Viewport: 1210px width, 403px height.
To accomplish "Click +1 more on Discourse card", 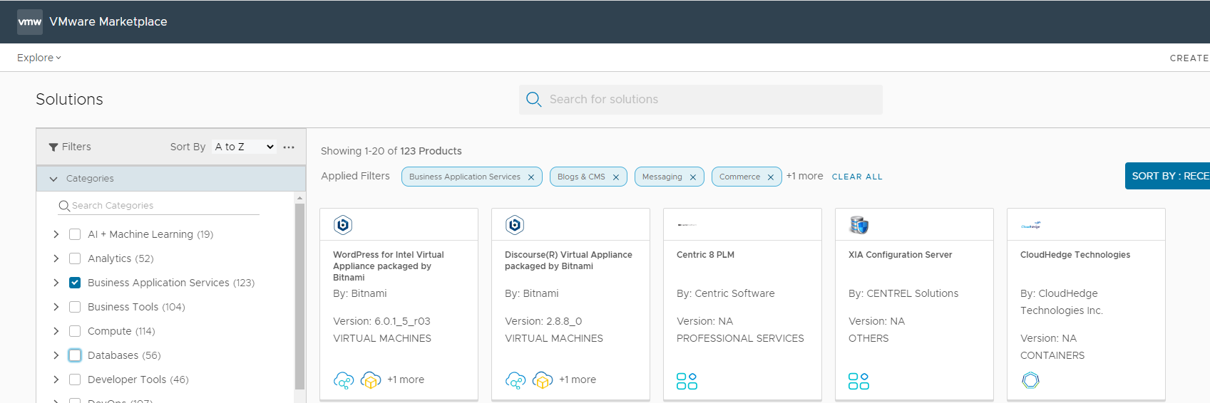I will click(x=578, y=380).
